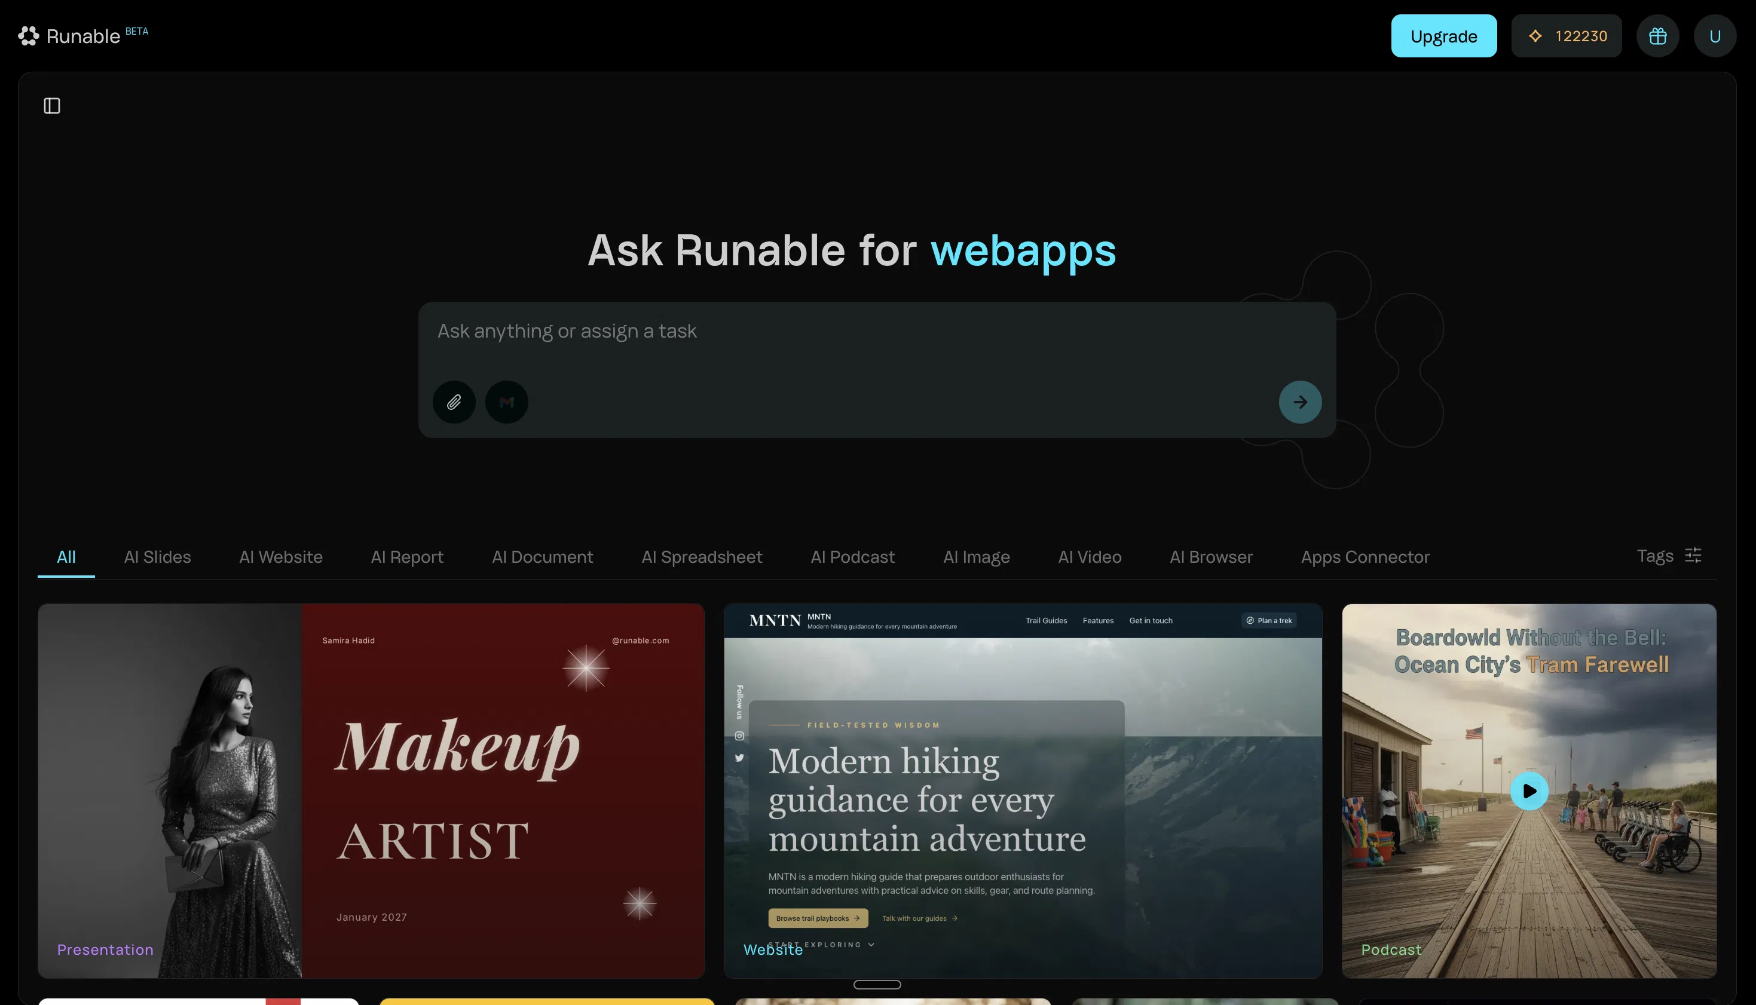Click the Ask anything task input field
Viewport: 1756px width, 1005px height.
tap(877, 332)
